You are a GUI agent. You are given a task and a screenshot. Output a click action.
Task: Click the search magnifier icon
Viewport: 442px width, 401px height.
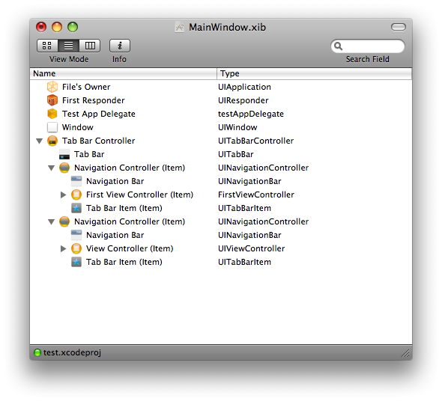(x=338, y=46)
